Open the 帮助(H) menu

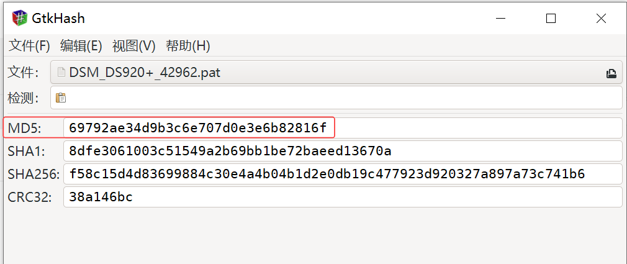[187, 46]
